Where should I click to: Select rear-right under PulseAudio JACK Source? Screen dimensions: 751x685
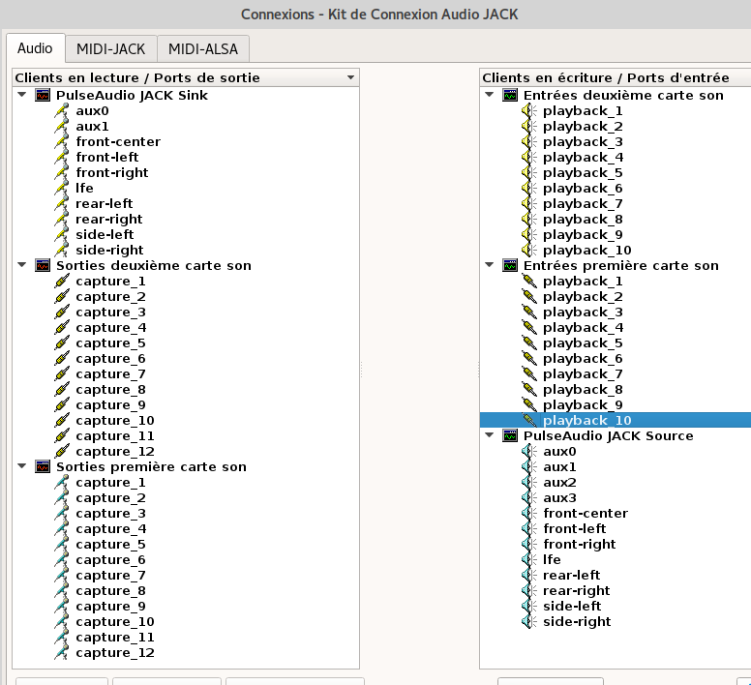(x=577, y=591)
